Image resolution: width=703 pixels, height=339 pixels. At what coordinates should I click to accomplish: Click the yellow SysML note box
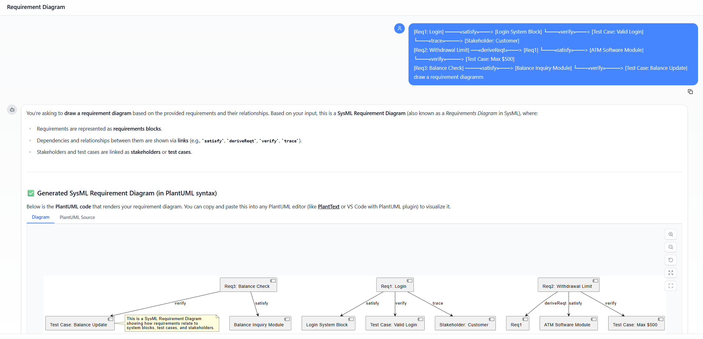coord(171,323)
